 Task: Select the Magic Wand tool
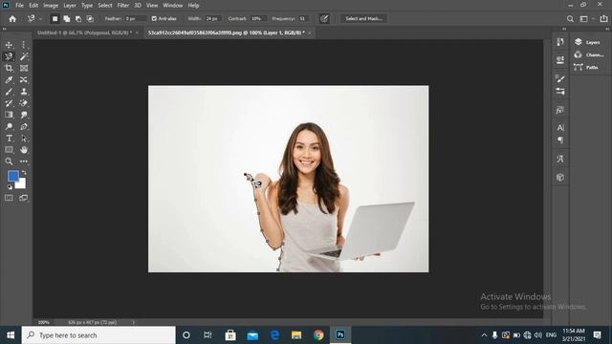(x=24, y=56)
